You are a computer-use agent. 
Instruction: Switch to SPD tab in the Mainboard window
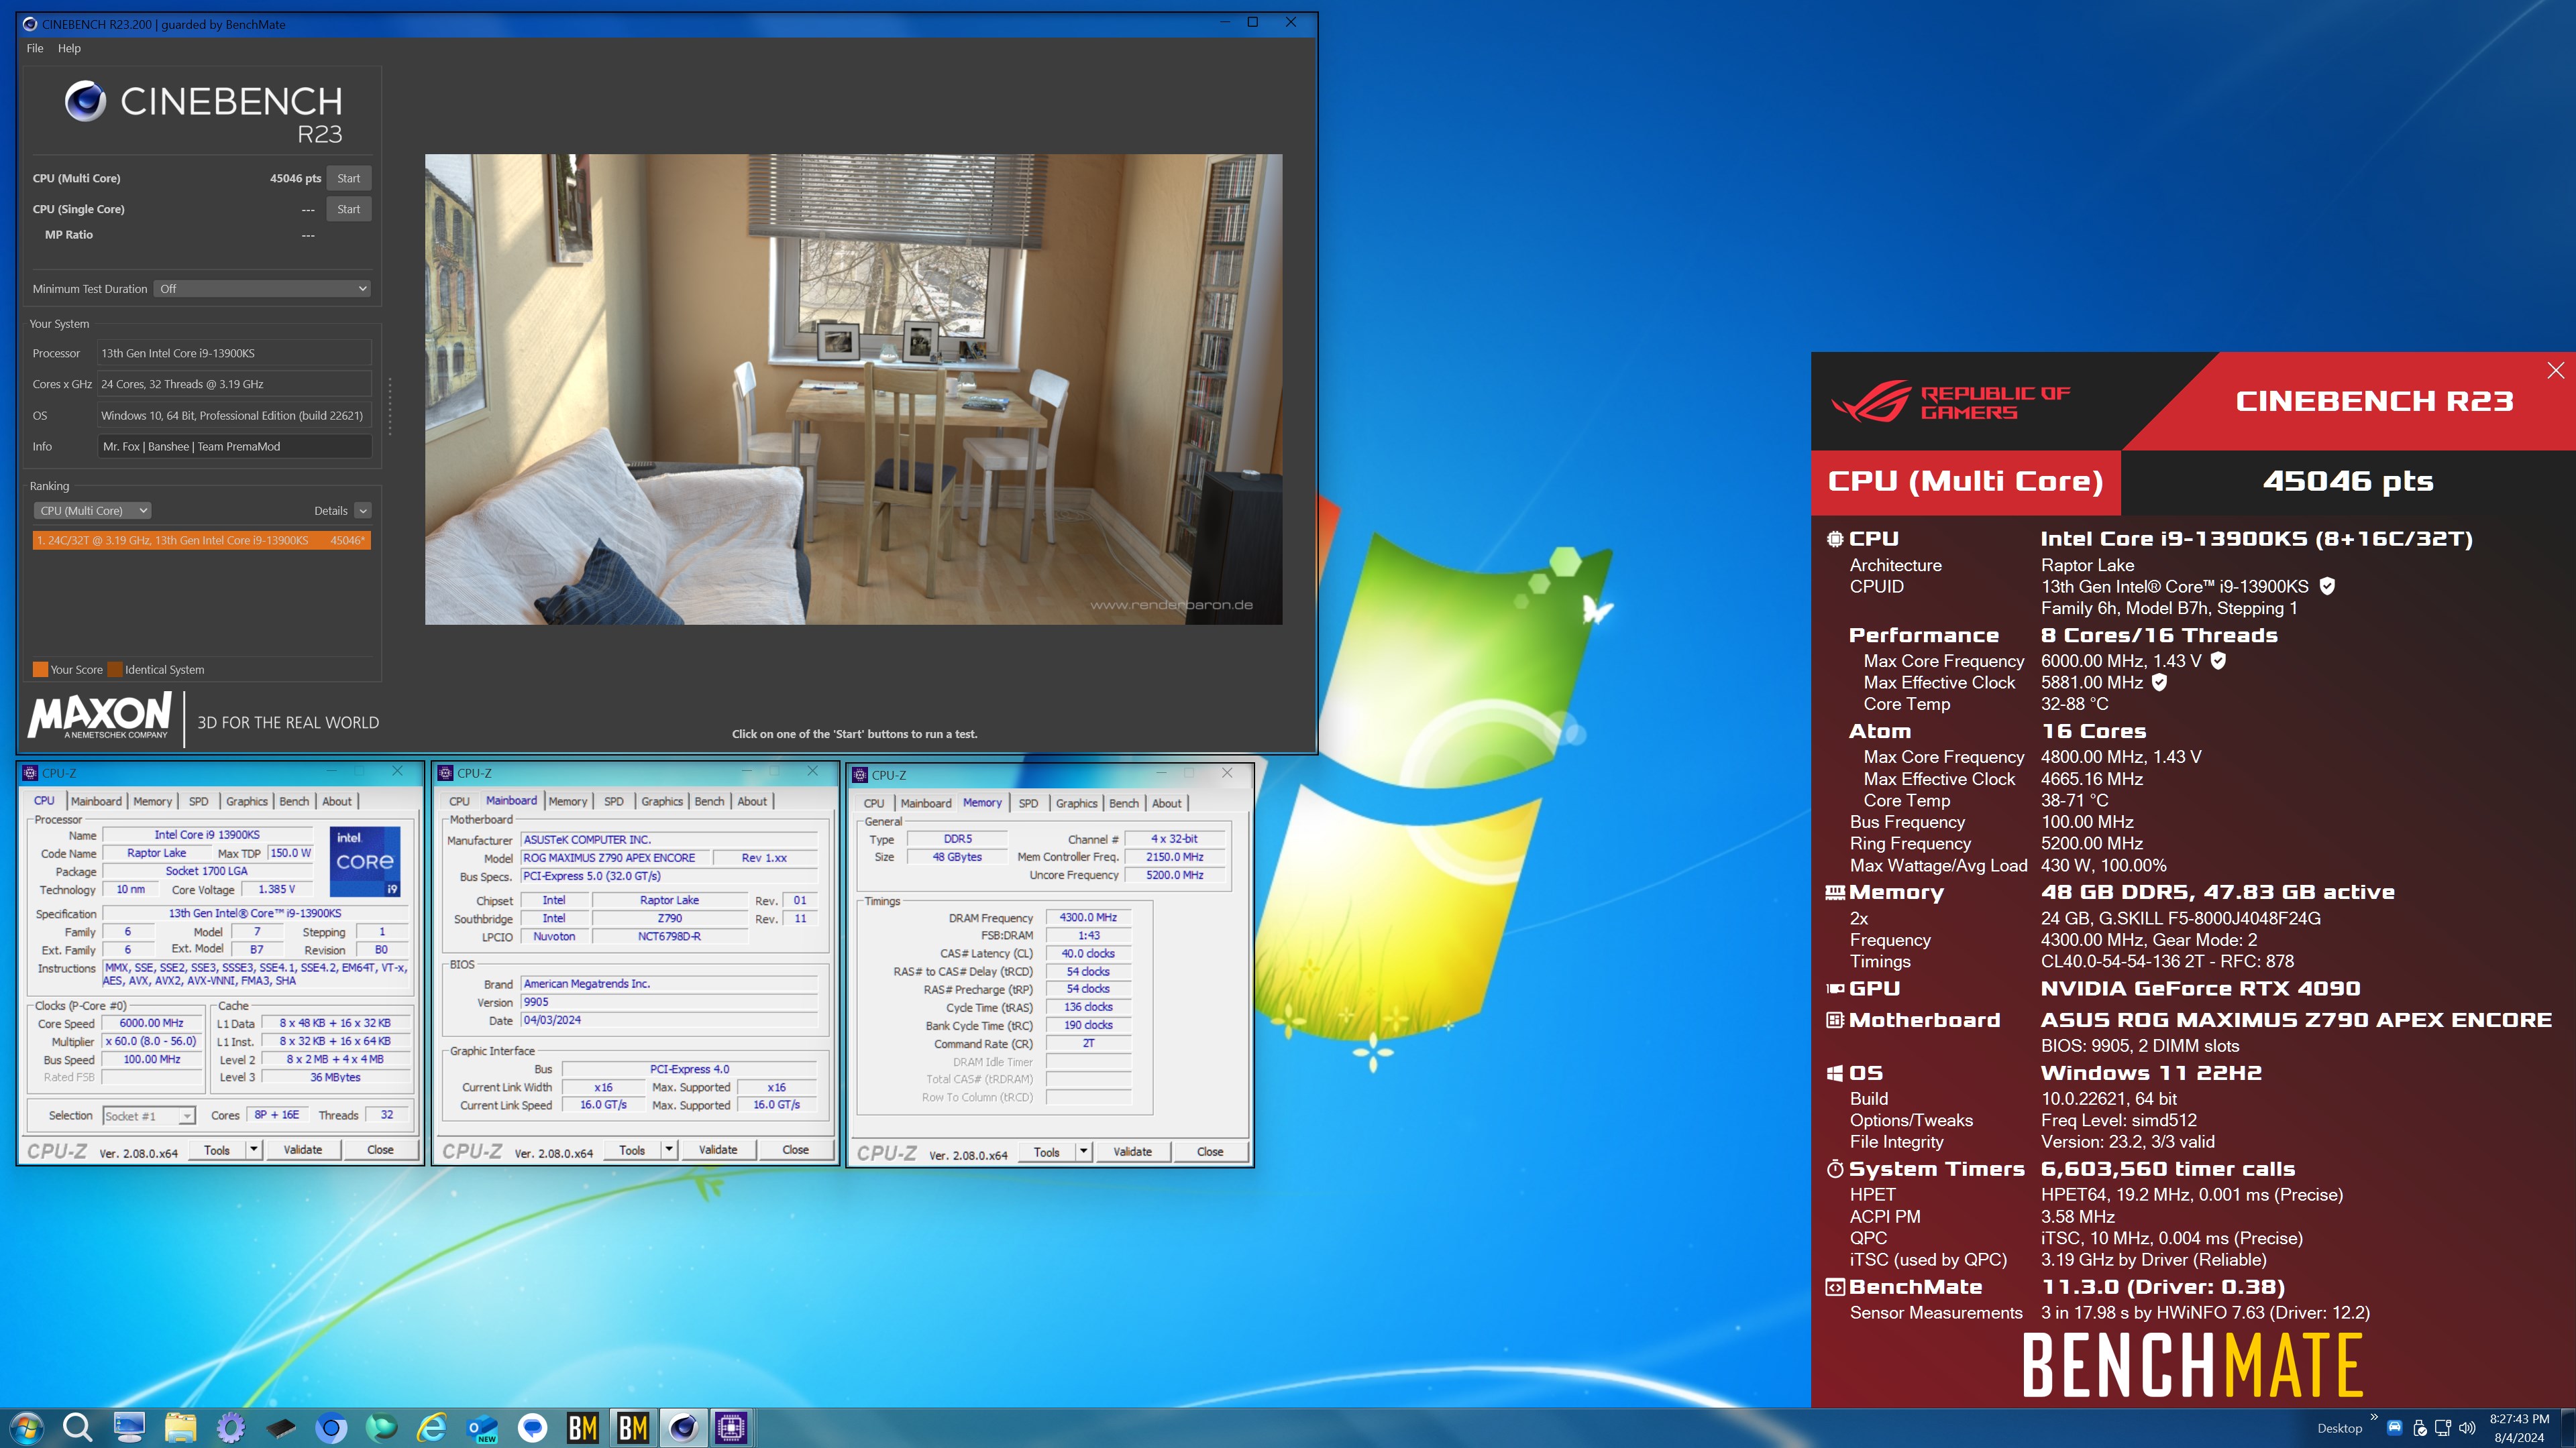click(614, 802)
